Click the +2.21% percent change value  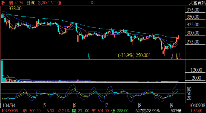tap(64, 111)
